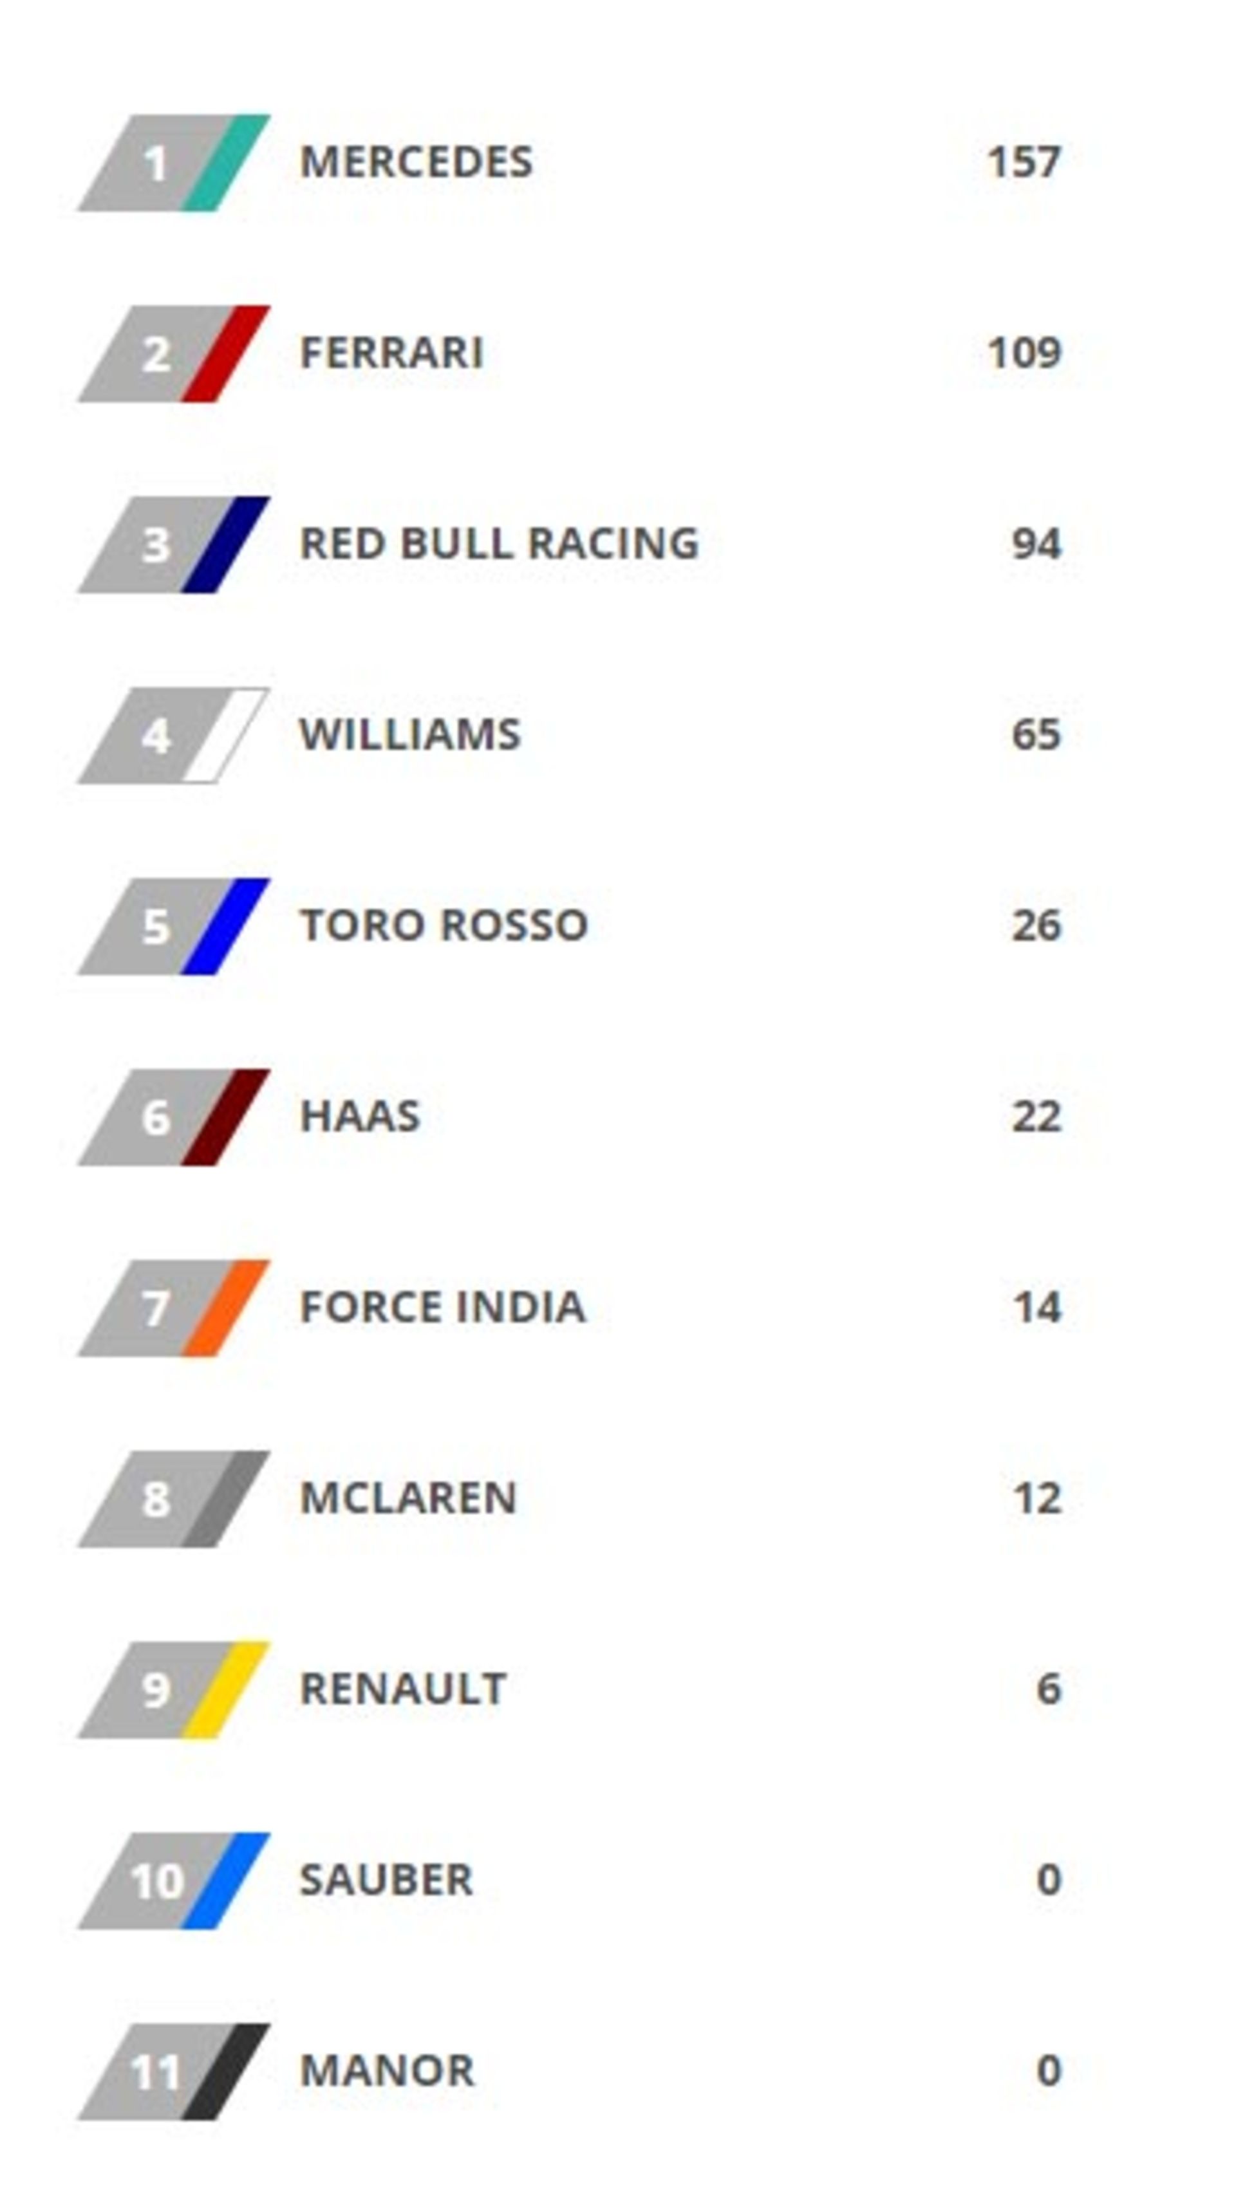This screenshot has width=1236, height=2190.
Task: Click Red Bull Racing position 3 badge
Action: pos(174,544)
